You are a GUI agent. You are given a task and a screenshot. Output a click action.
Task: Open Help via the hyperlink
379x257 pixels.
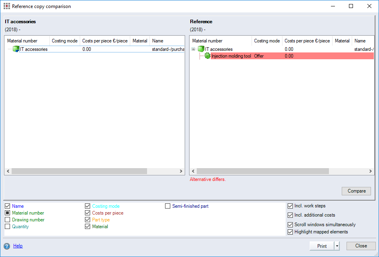tap(18, 246)
